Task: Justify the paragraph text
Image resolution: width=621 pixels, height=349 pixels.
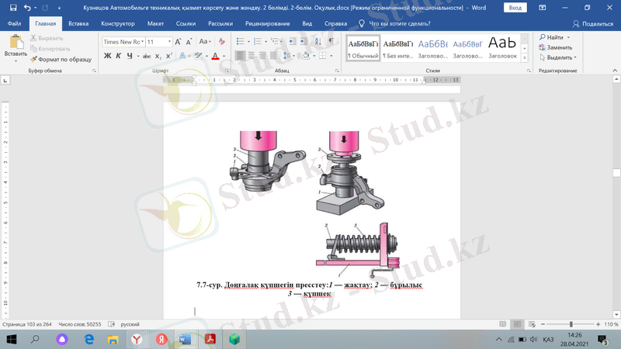Action: point(273,56)
